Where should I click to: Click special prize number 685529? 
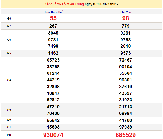coord(125,135)
